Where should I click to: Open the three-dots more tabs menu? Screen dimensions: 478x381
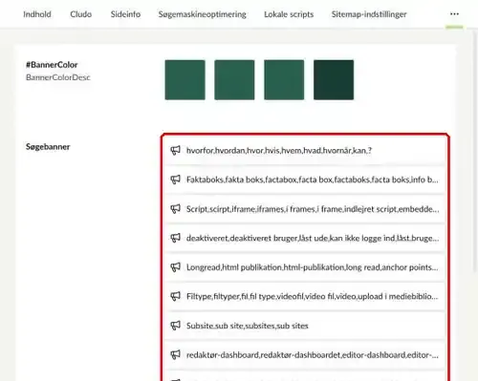[454, 14]
